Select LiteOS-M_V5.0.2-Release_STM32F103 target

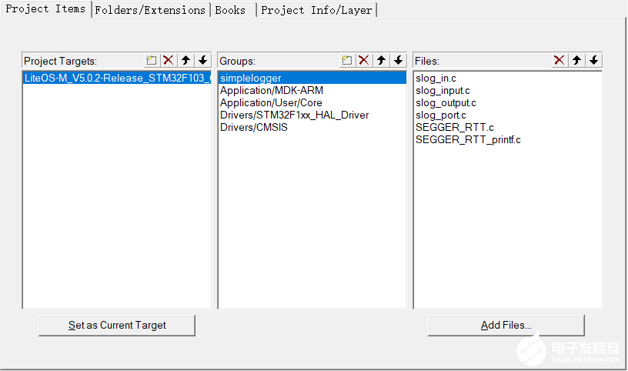click(x=117, y=78)
